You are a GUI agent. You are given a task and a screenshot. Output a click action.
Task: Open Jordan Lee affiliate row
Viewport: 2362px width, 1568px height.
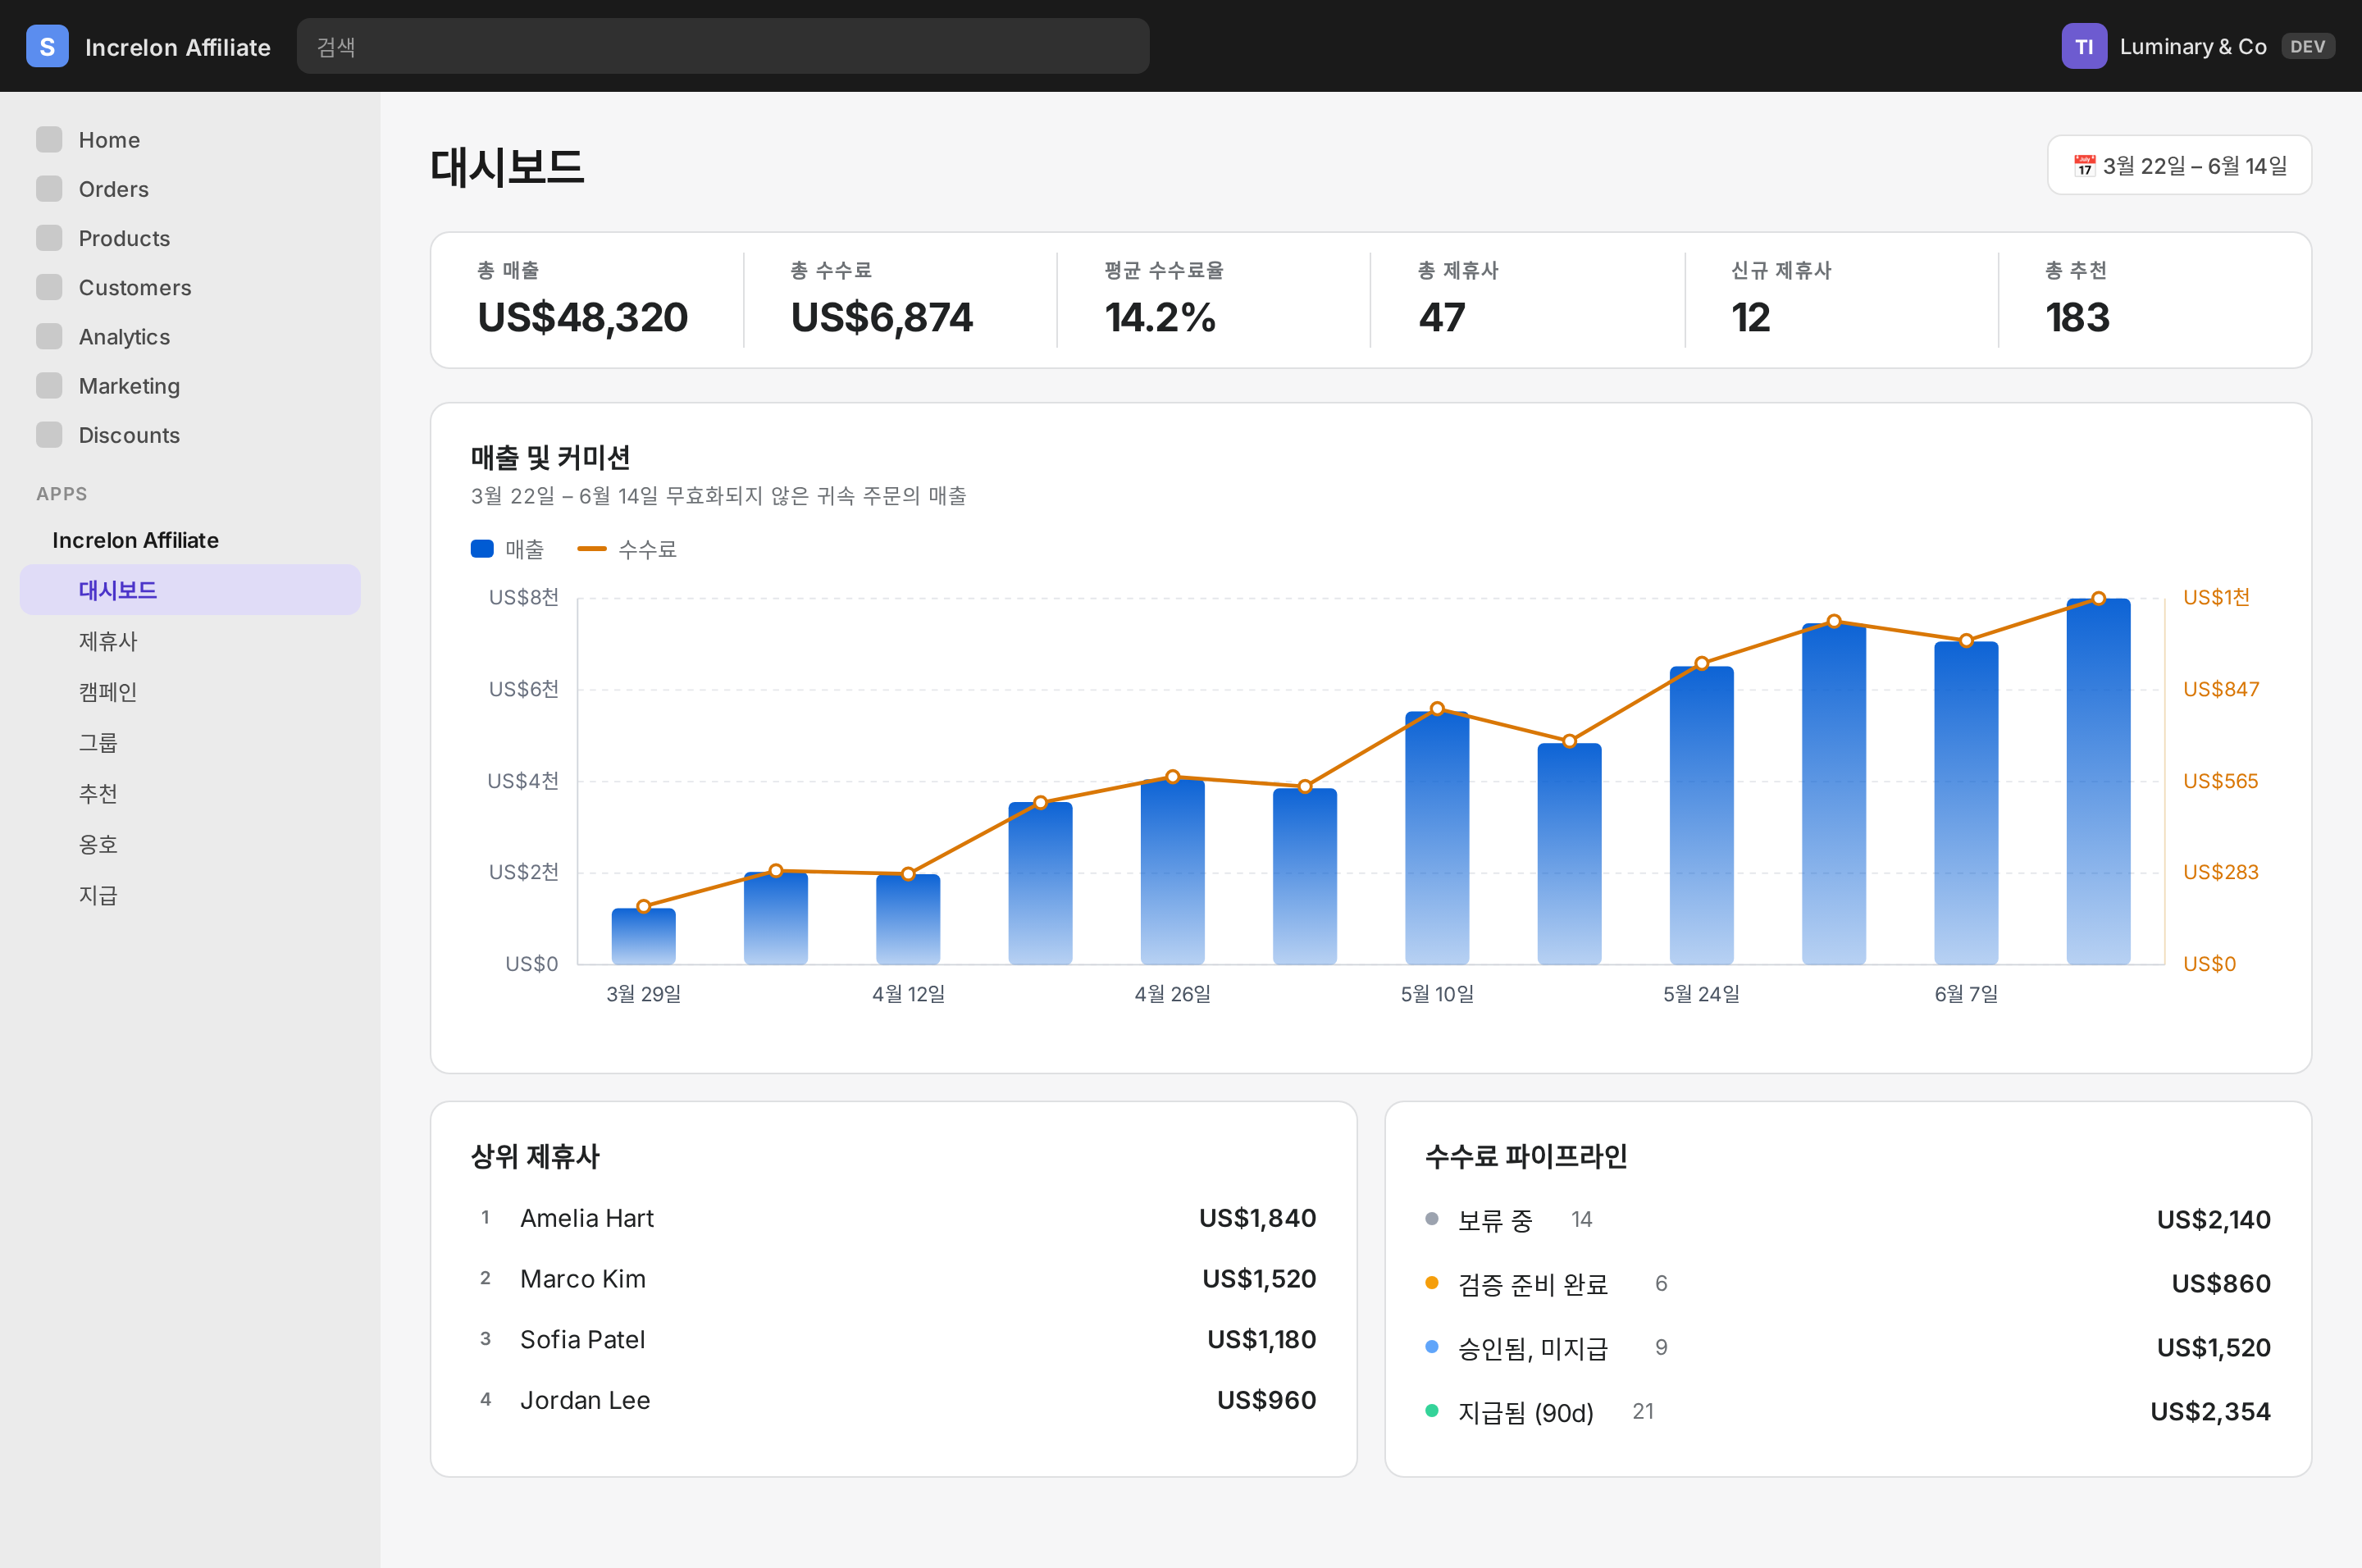(x=893, y=1400)
